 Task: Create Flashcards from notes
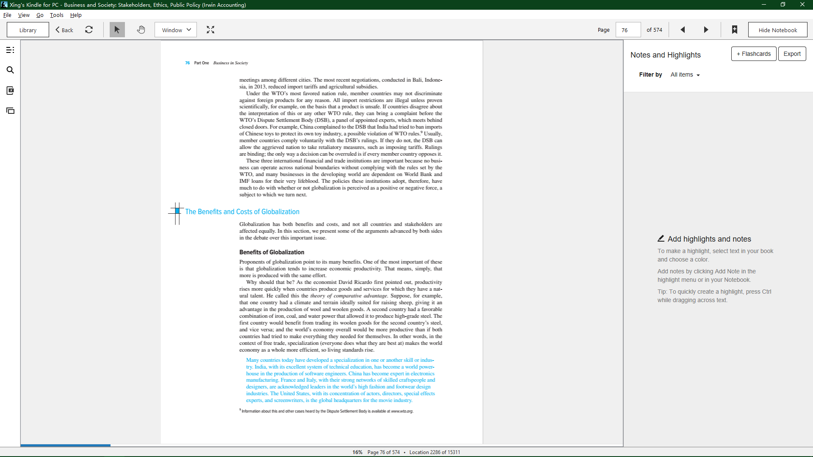[x=754, y=54]
